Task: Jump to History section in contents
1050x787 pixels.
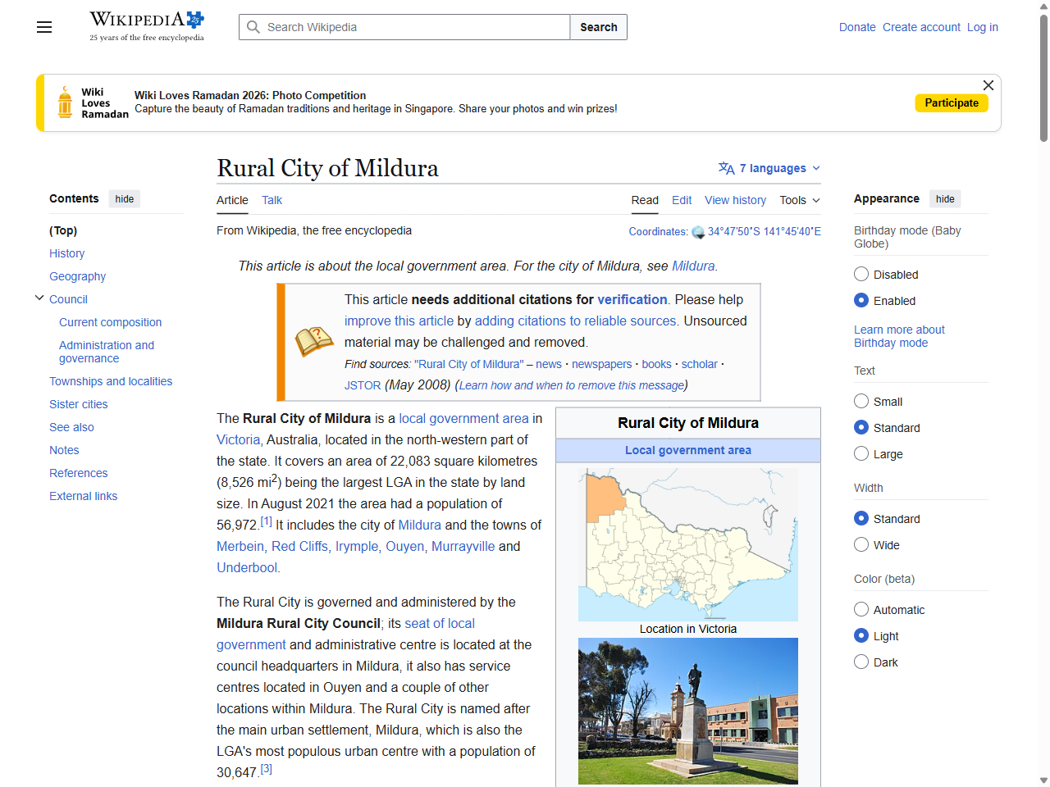Action: pos(66,253)
